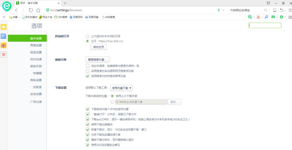Screen dimensions: 292x150
Task: Click the blue magnifier find icon
Action: point(267,17)
